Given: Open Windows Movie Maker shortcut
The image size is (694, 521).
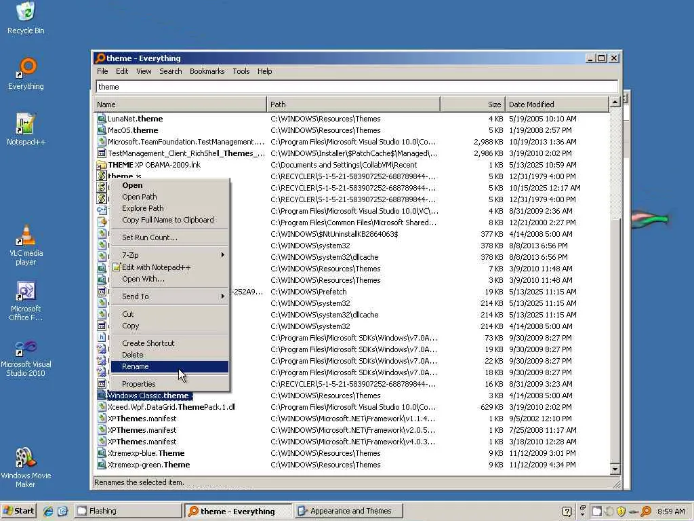Looking at the screenshot, I should 26,468.
